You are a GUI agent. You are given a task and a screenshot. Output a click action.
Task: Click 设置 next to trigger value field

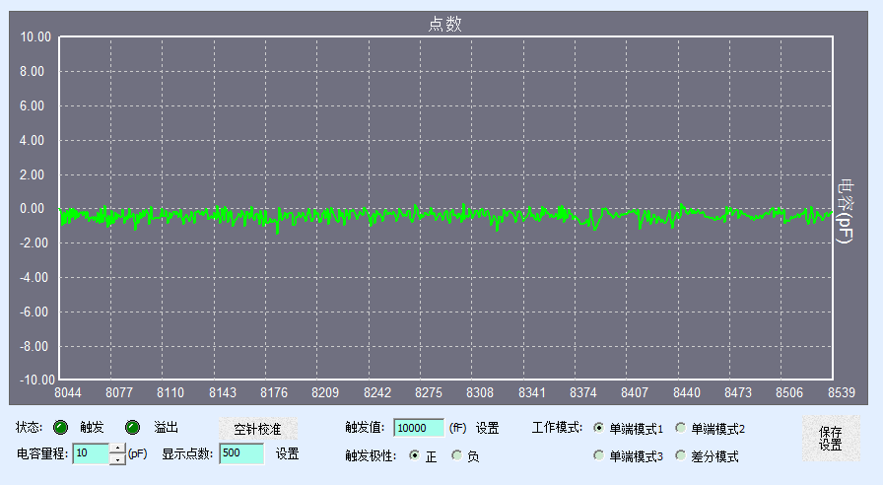pos(487,428)
